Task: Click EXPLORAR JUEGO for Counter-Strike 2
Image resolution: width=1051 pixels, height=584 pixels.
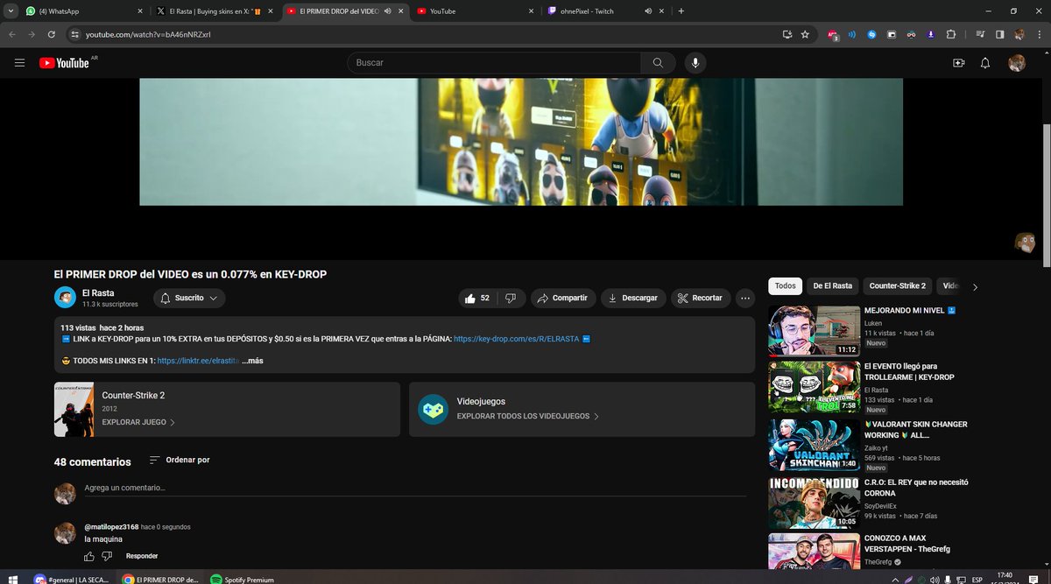Action: [x=138, y=422]
